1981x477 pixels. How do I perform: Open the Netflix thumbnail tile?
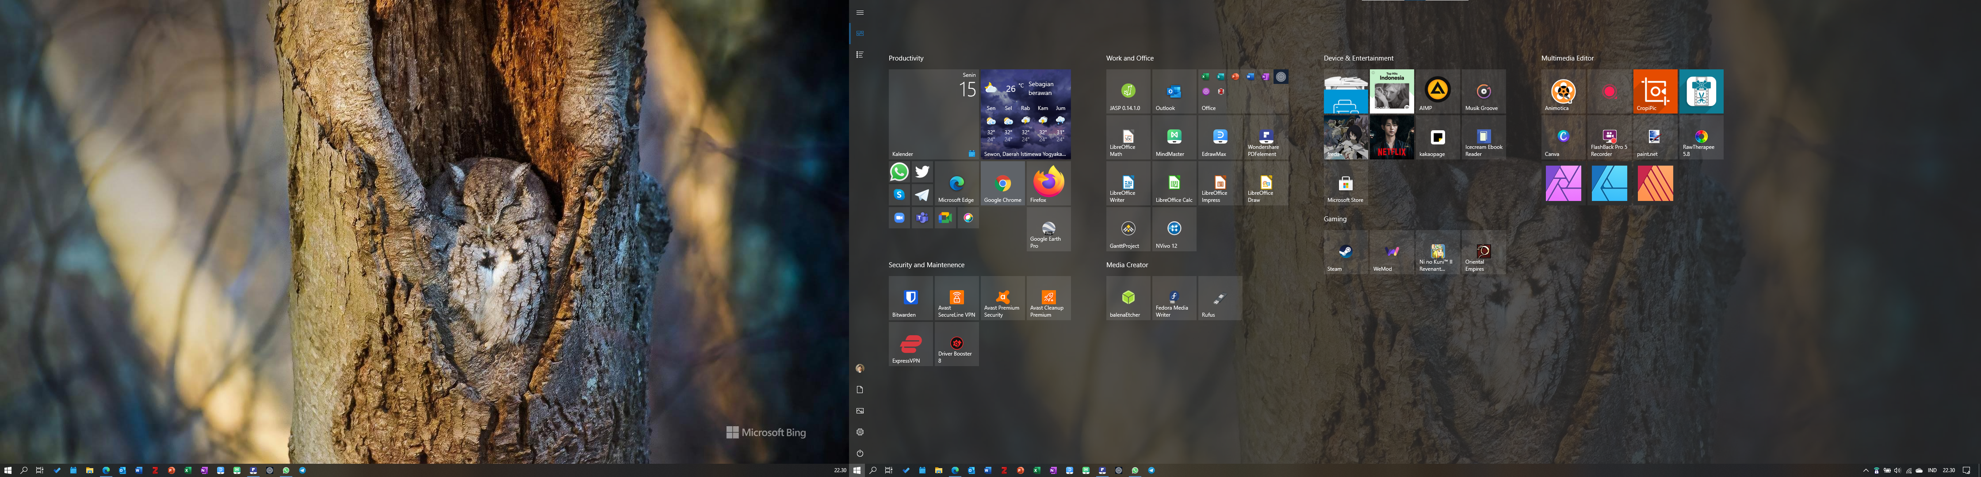(x=1391, y=137)
